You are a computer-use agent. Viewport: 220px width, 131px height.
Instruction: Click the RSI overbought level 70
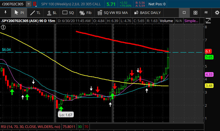point(86,127)
